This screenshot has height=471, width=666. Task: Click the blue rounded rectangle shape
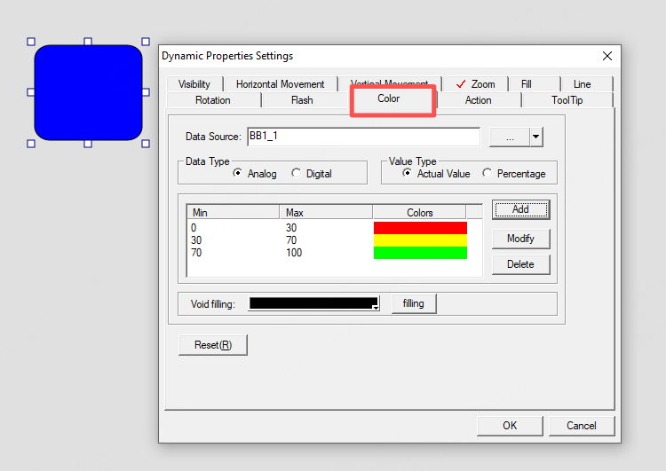pyautogui.click(x=88, y=92)
